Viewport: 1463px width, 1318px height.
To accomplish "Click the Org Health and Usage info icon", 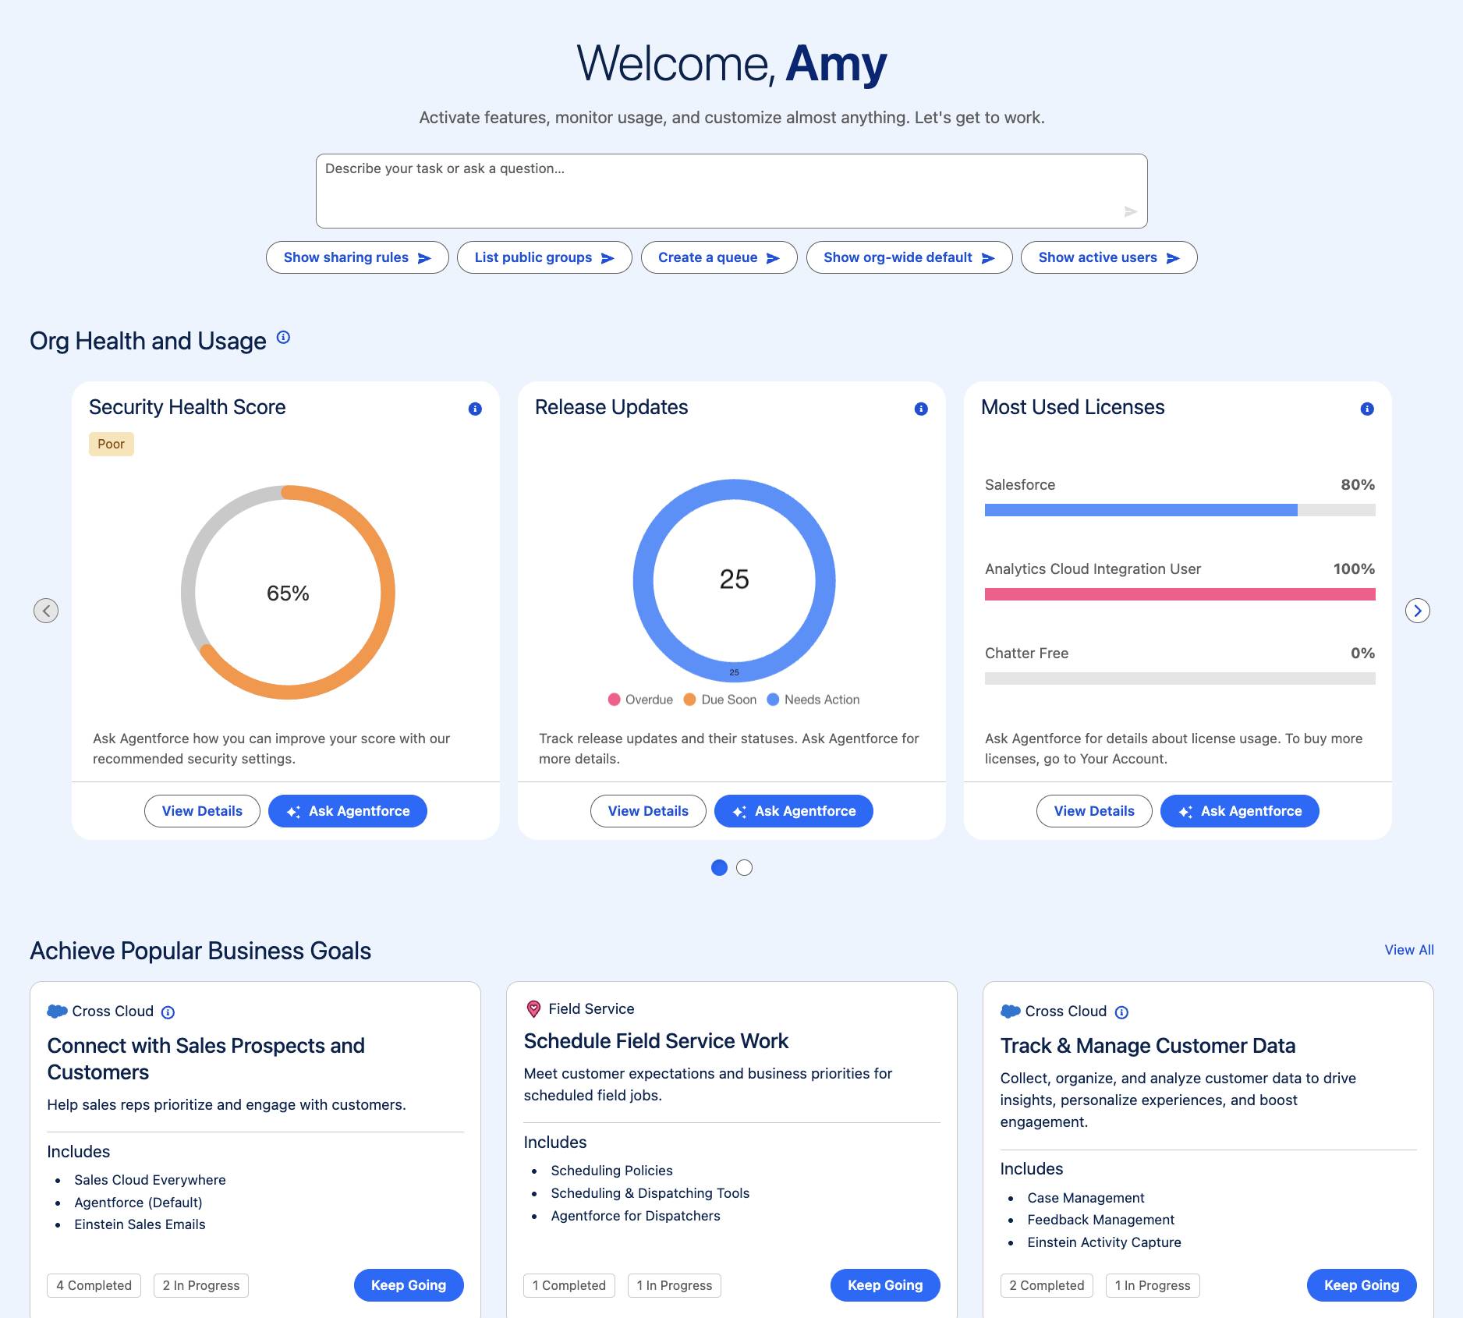I will pos(284,338).
